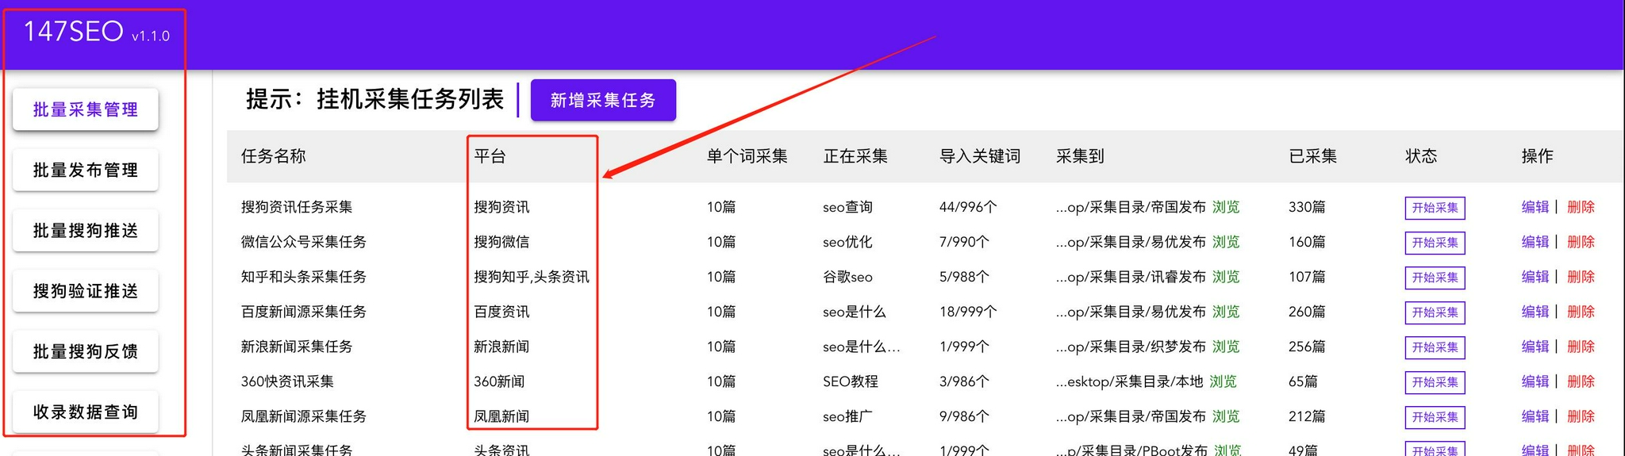This screenshot has height=456, width=1625.
Task: Select the 知乎和头条采集任务 task name
Action: click(304, 277)
